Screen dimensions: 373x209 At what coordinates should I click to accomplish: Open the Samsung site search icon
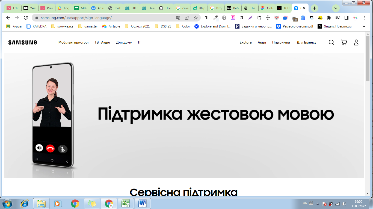[331, 42]
